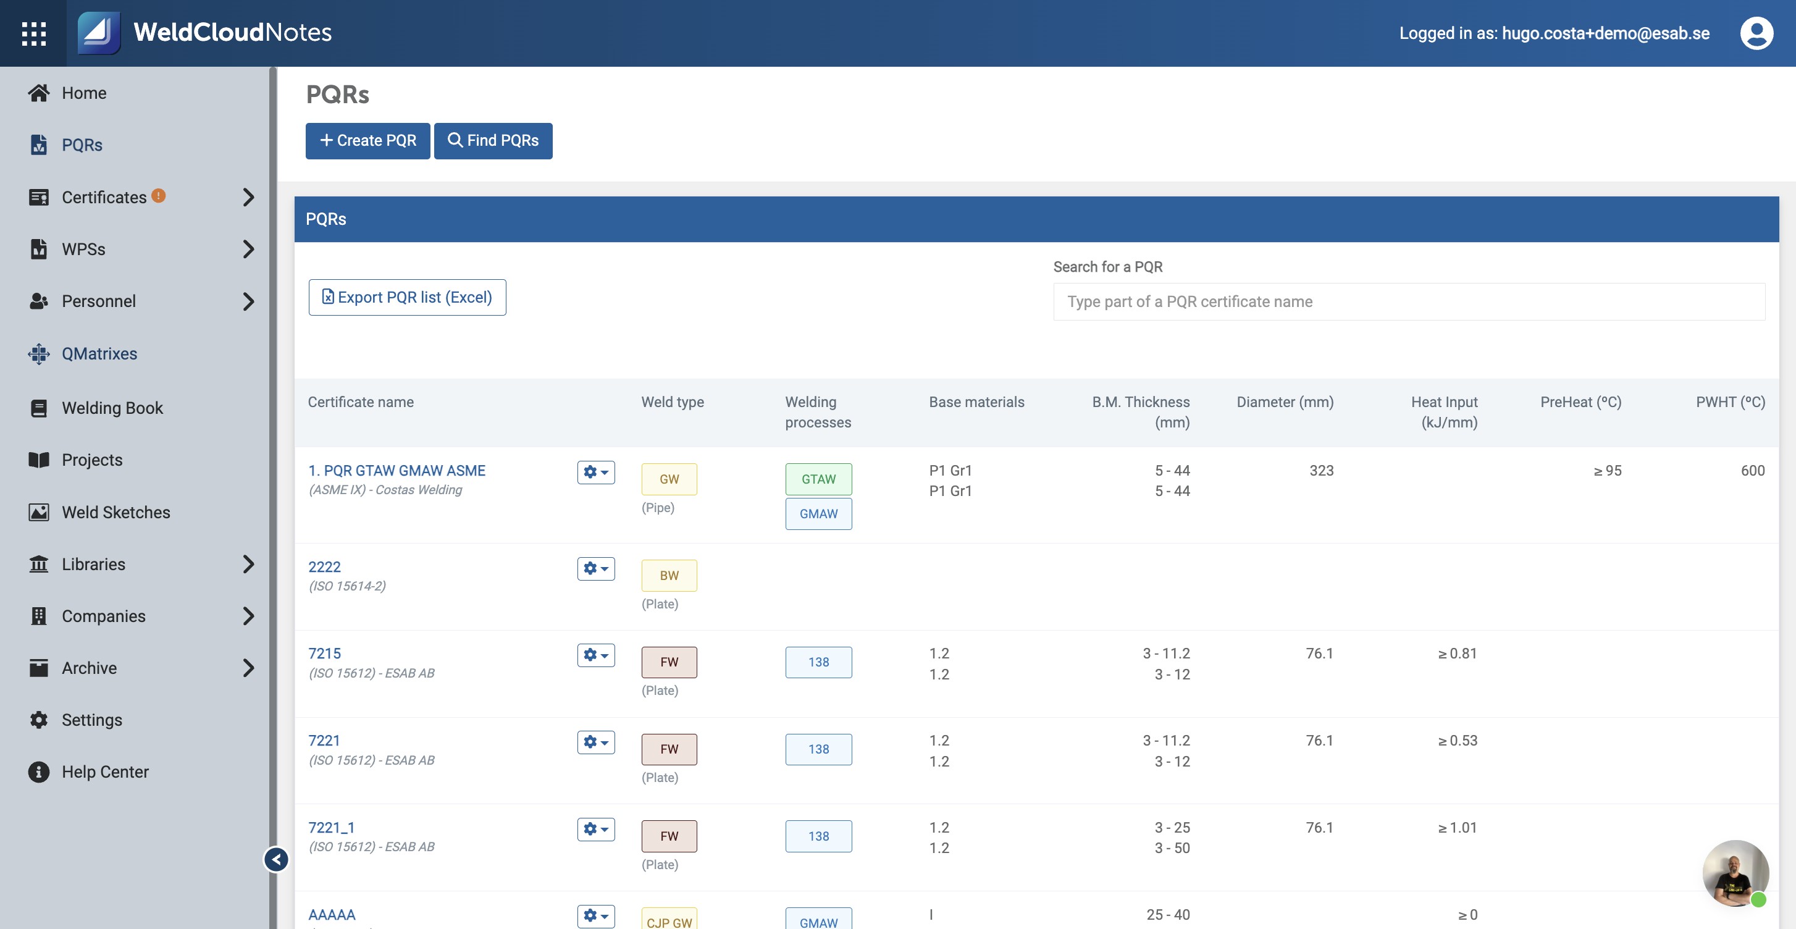This screenshot has height=929, width=1796.
Task: Open gear dropdown for PQR 2222
Action: [595, 568]
